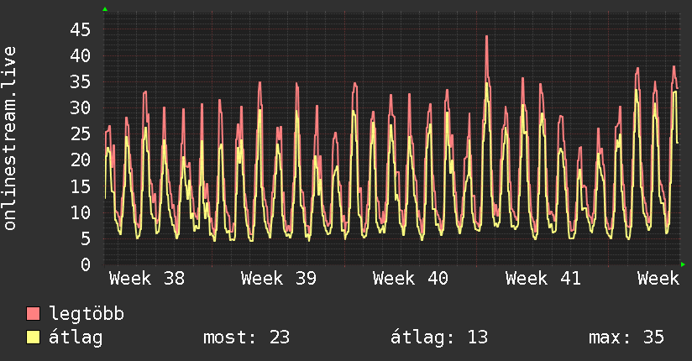Click the onlinestream.live vertical axis title
This screenshot has width=692, height=361.
10,139
